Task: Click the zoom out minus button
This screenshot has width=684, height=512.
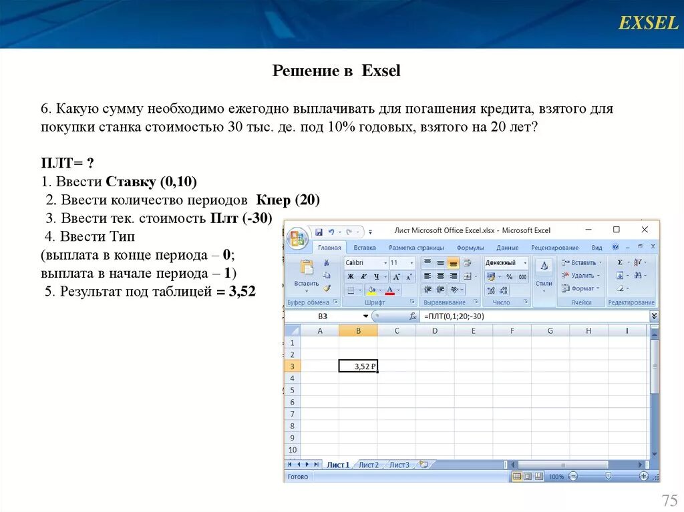Action: [x=573, y=476]
